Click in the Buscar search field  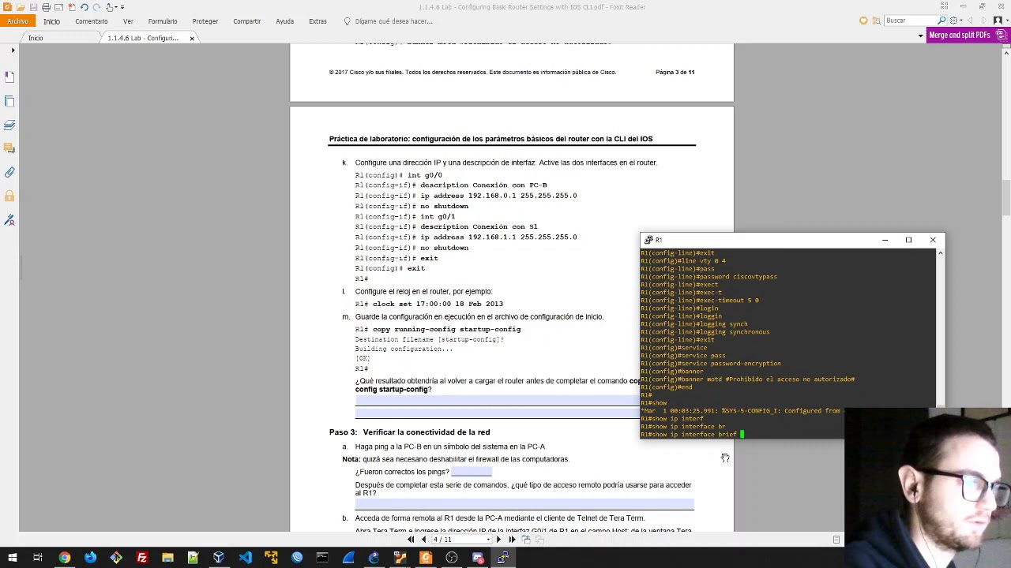910,21
